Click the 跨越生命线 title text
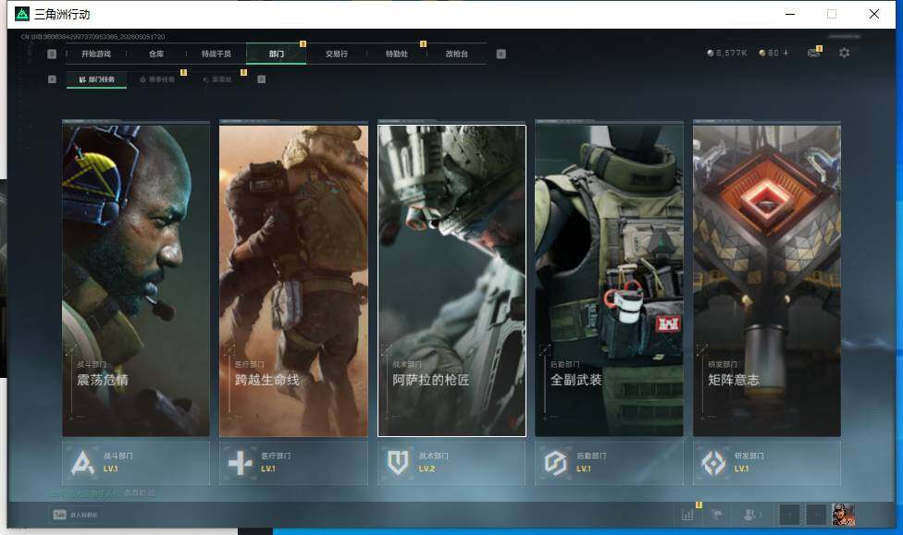903x535 pixels. (x=267, y=380)
